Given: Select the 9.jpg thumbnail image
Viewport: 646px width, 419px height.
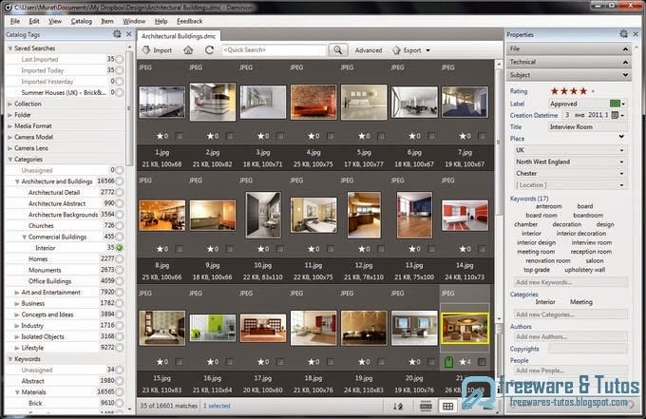Looking at the screenshot, I should tap(211, 216).
